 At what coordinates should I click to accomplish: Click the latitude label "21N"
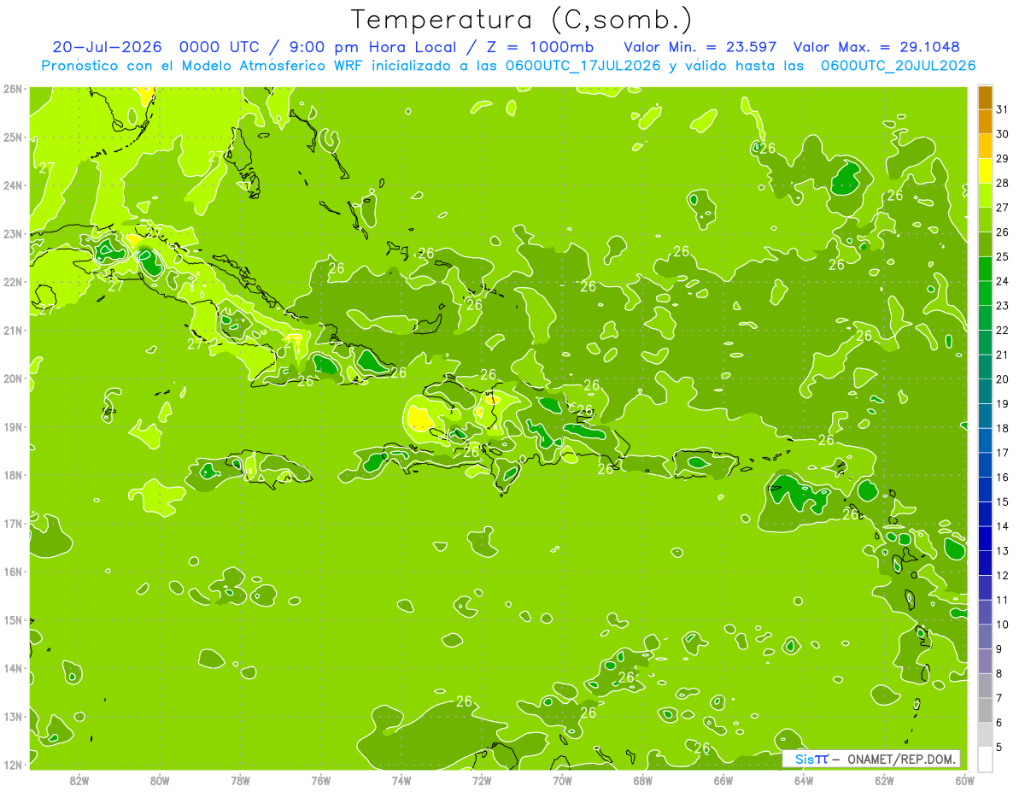pos(13,331)
